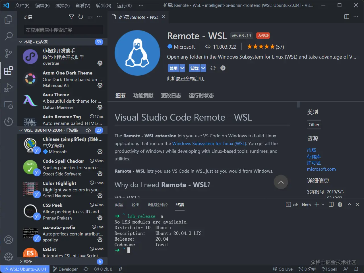Split the editor to the right

347,17
